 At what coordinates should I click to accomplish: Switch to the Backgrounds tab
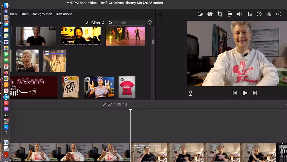[x=42, y=14]
